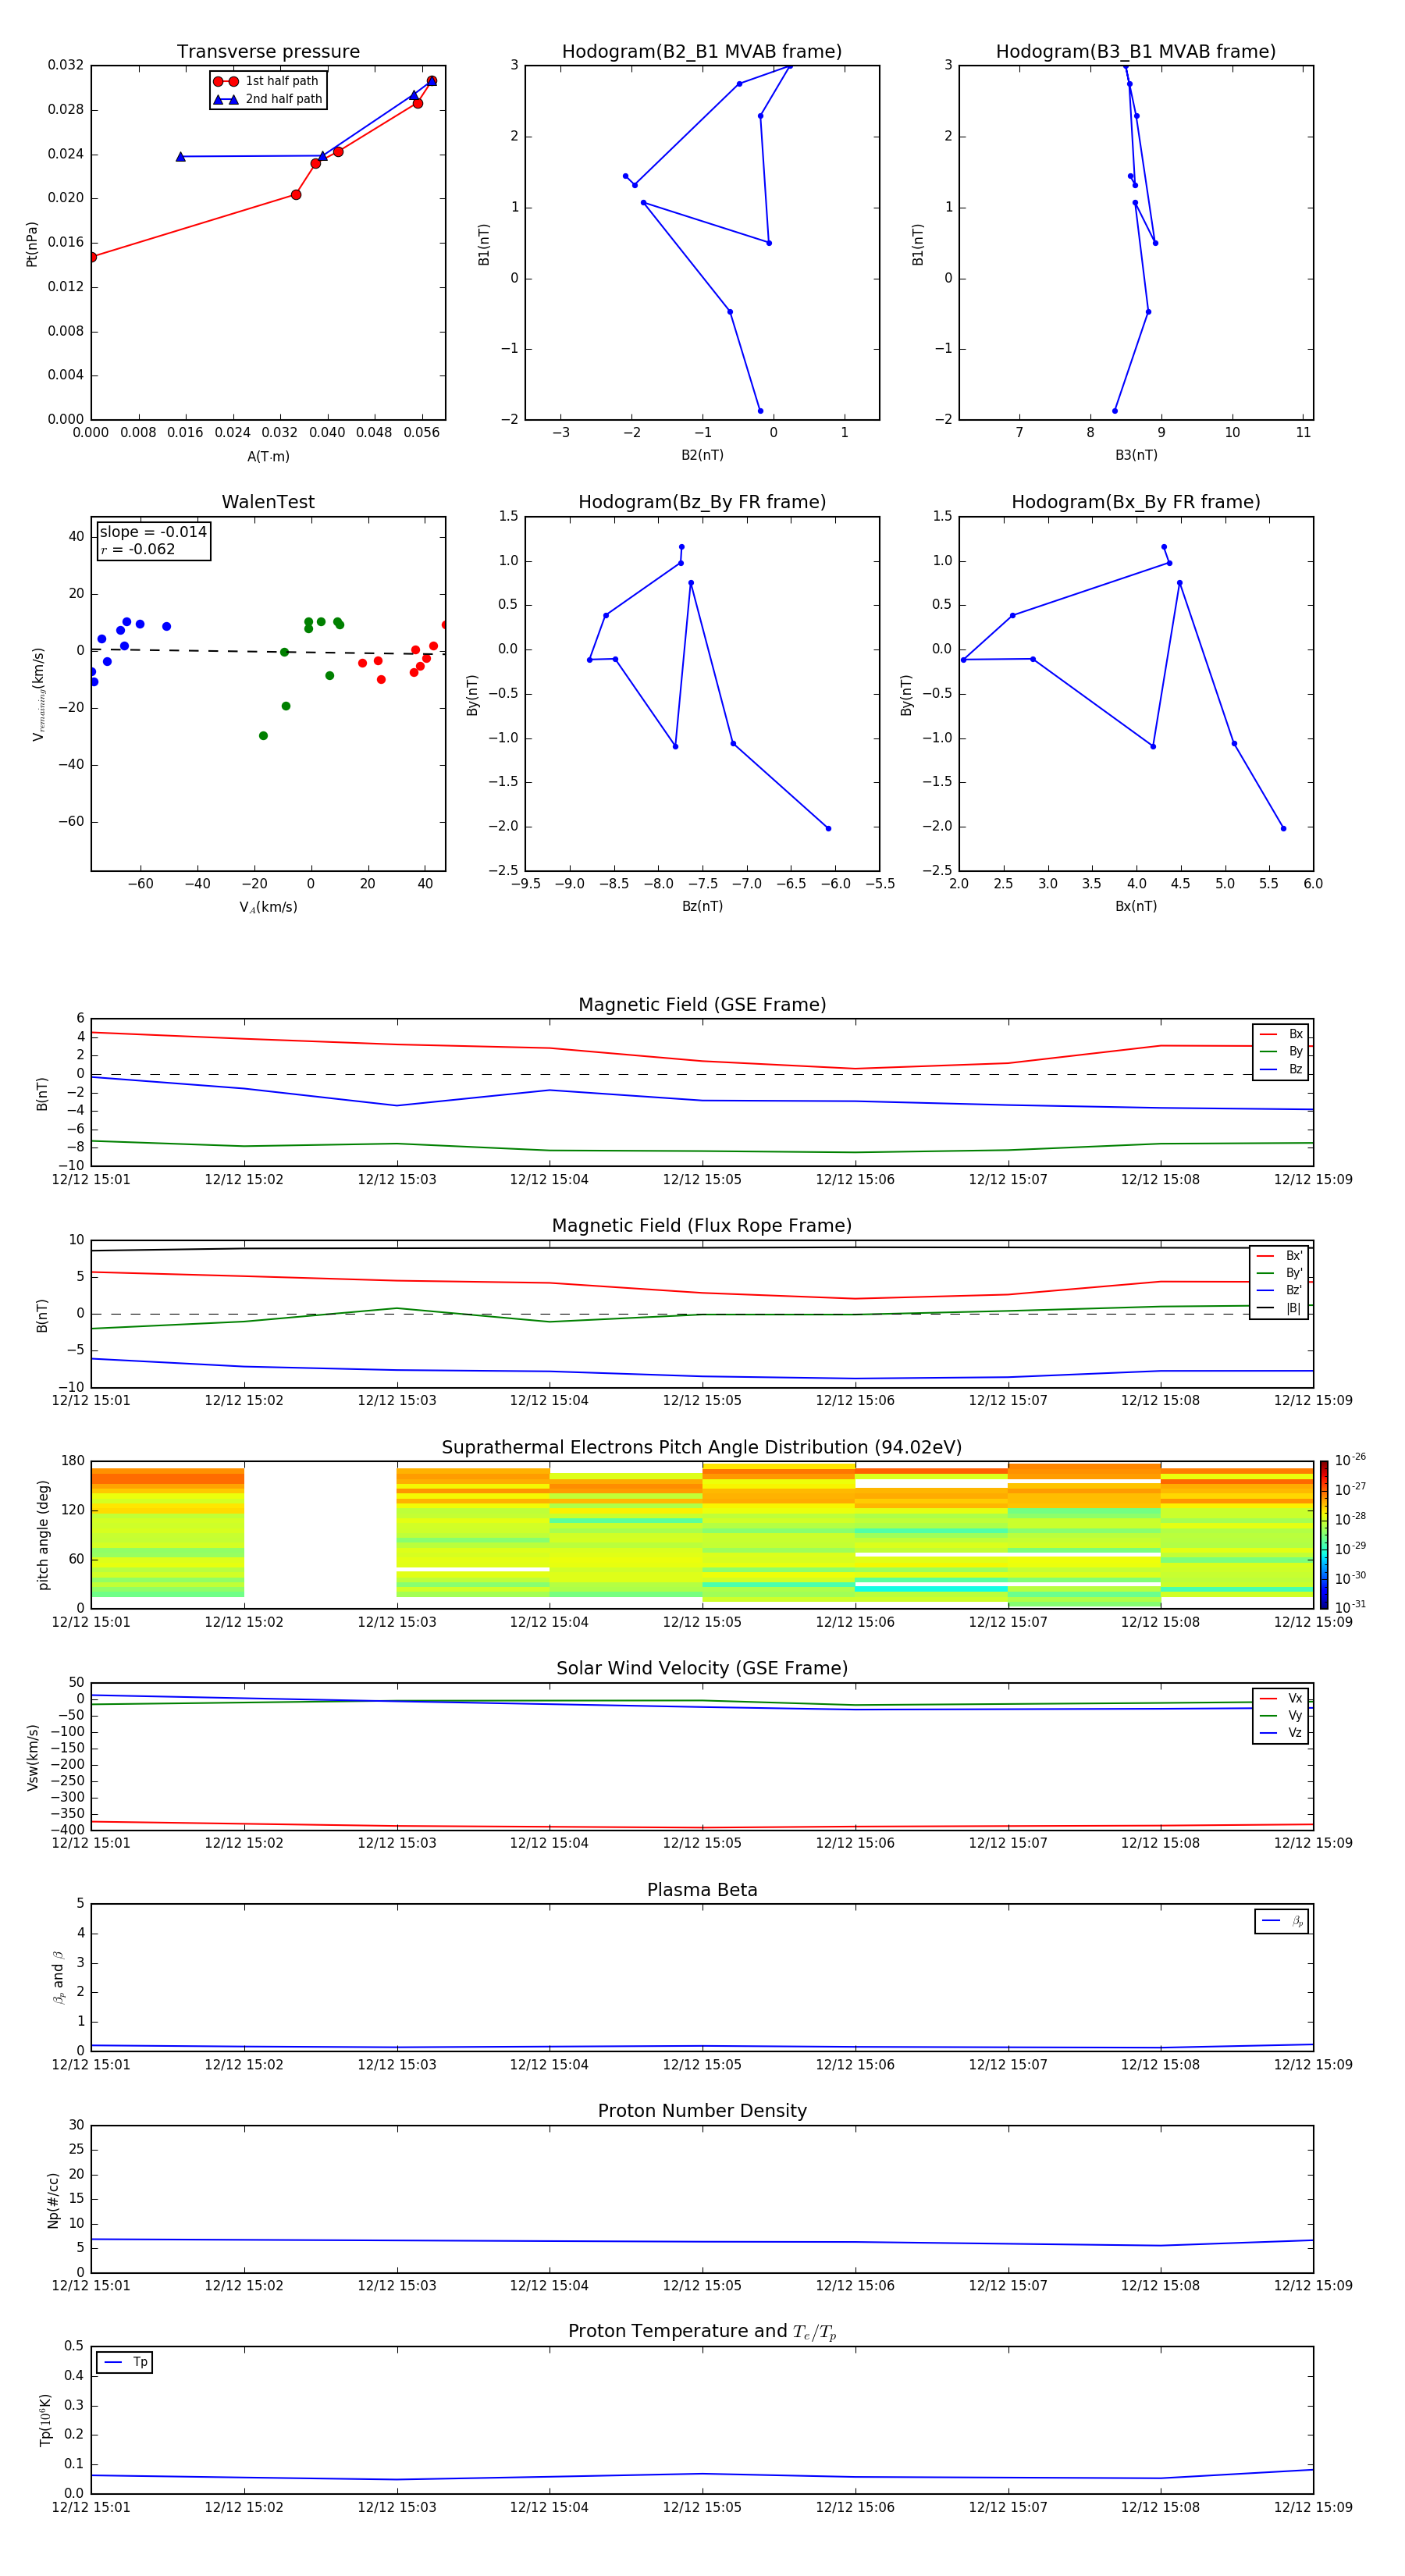Click the "Hodogram(B3_B1 MVAB frame)" title
This screenshot has height=2576, width=1405.
(x=1136, y=52)
